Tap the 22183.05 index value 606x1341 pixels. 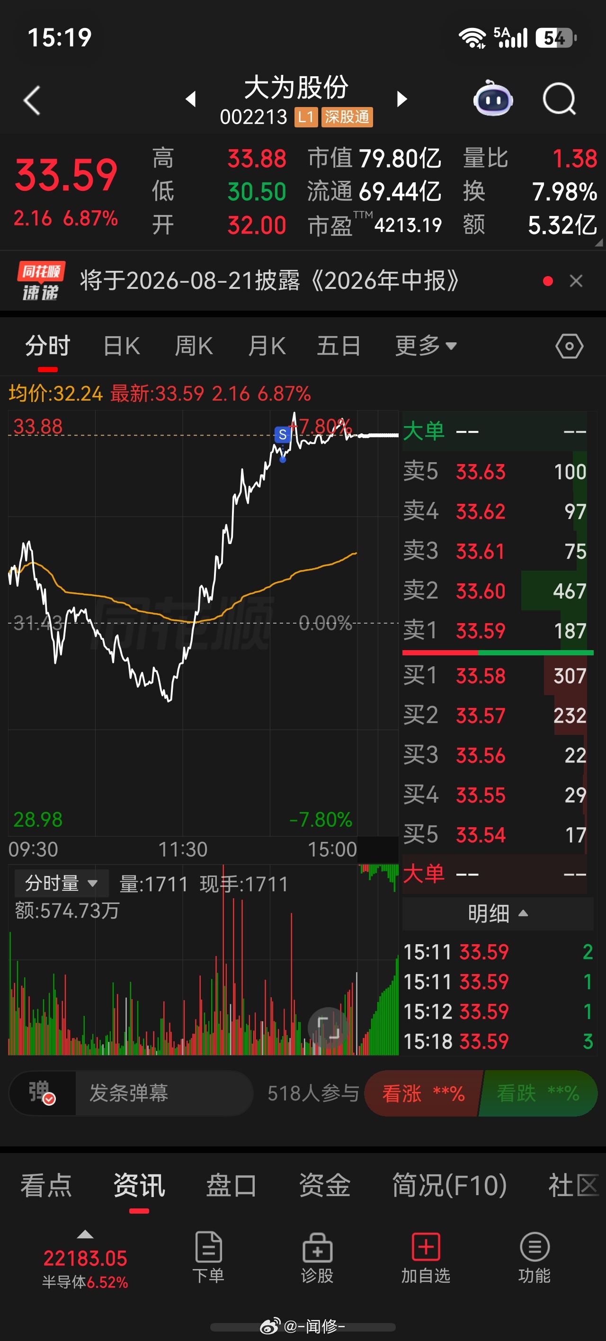85,1258
